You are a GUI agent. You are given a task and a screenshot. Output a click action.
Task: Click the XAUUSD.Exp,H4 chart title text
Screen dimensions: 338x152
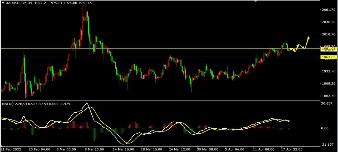[19, 3]
